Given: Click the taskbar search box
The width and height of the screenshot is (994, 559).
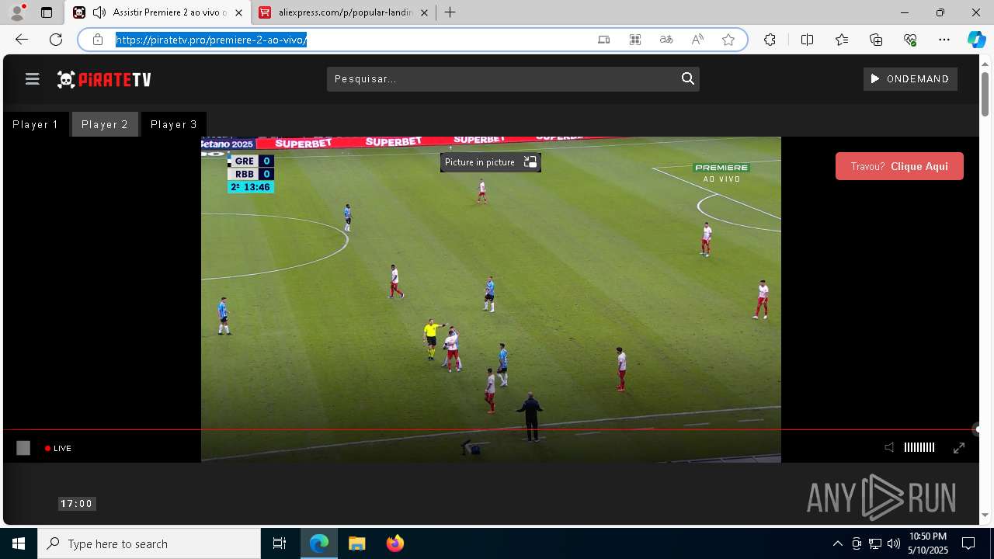Looking at the screenshot, I should click(x=149, y=543).
